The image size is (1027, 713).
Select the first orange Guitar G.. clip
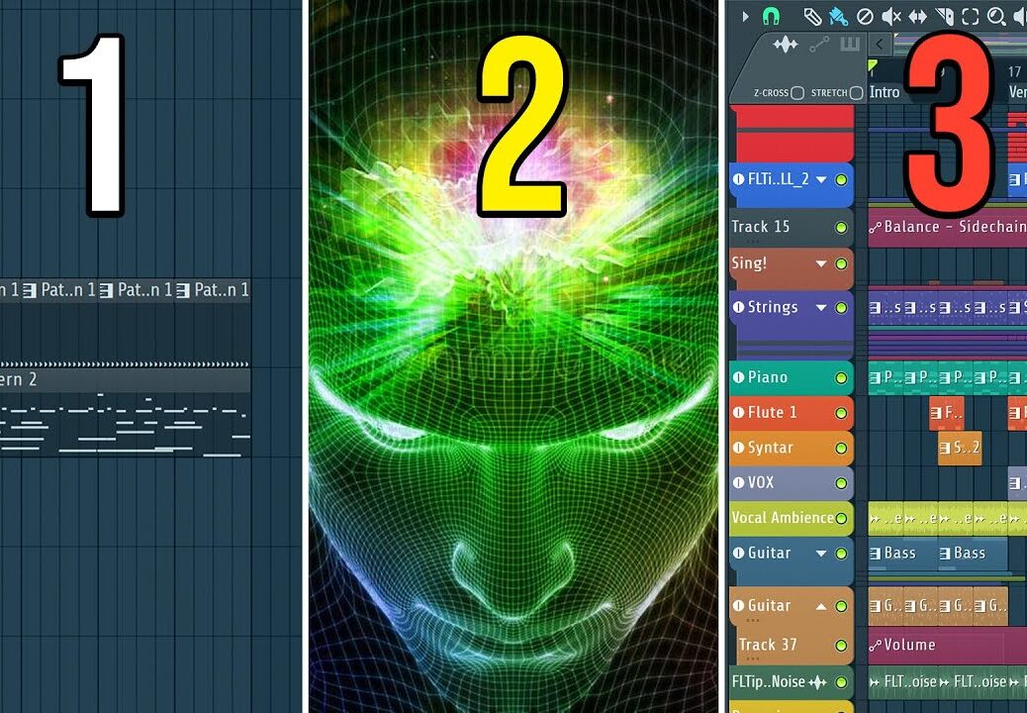click(886, 605)
